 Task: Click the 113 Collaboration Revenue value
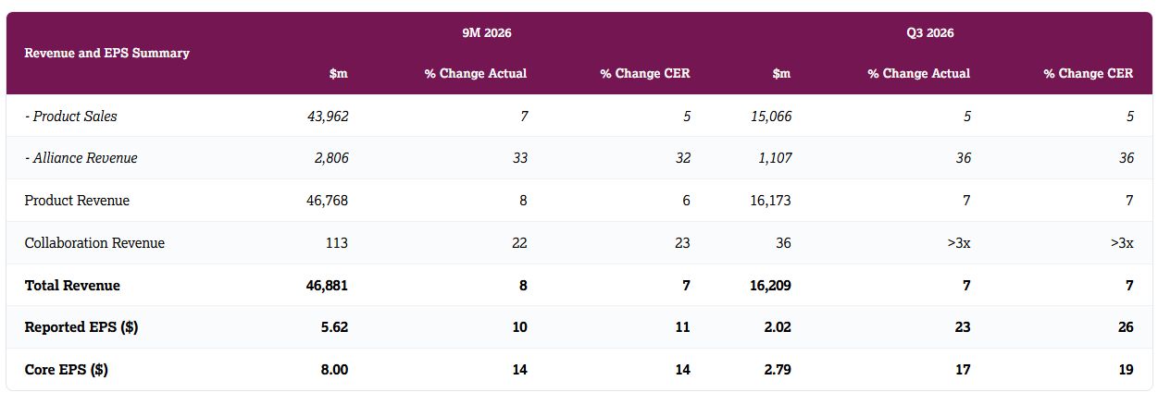coord(337,243)
